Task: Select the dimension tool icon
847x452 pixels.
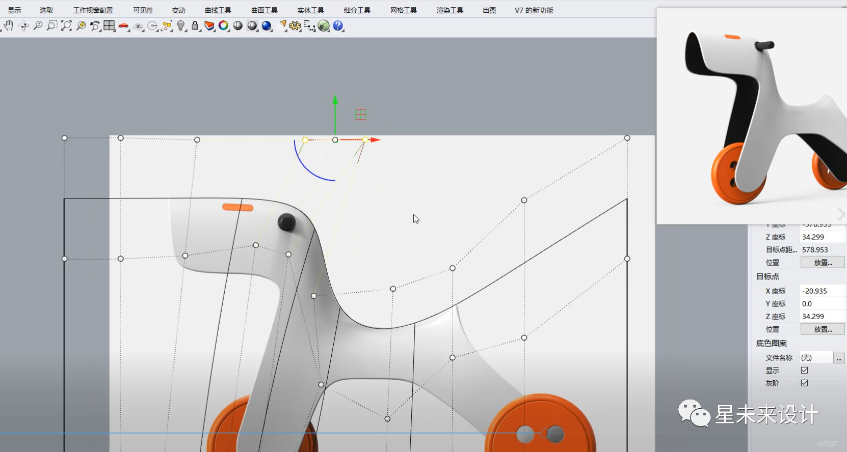Action: [309, 25]
